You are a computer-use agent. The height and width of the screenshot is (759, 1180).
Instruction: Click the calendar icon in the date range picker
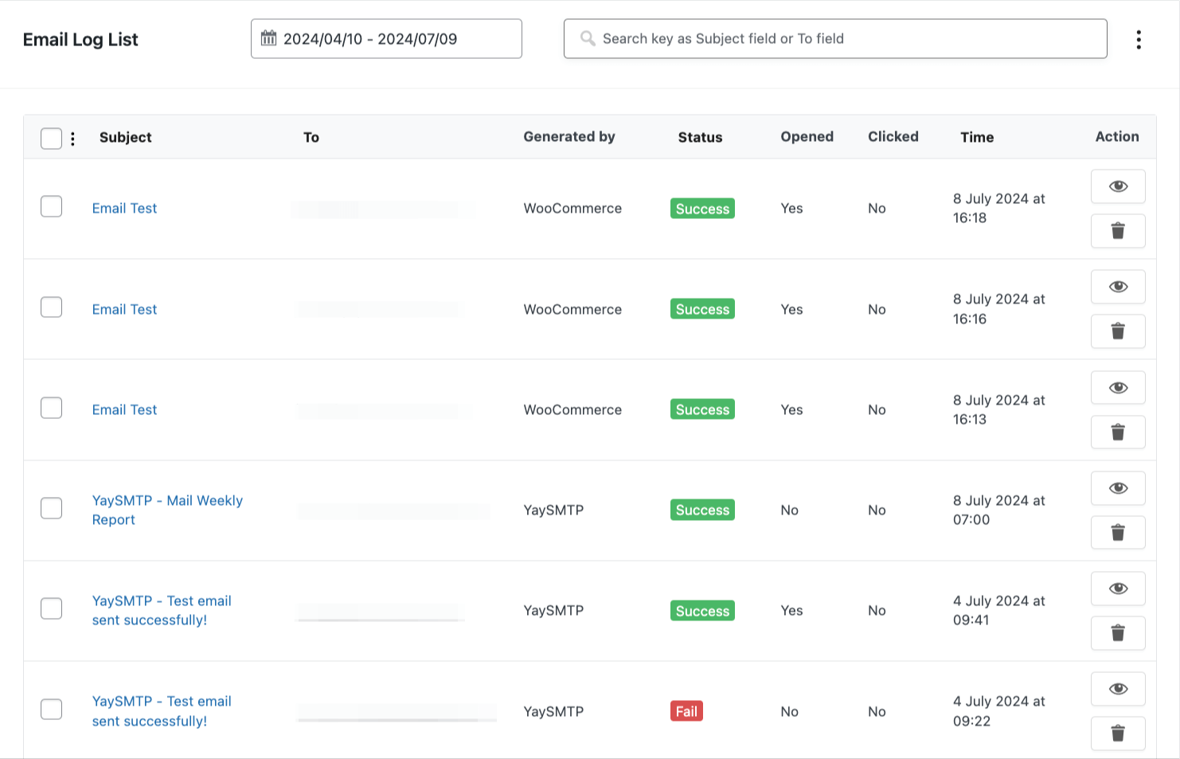tap(270, 38)
